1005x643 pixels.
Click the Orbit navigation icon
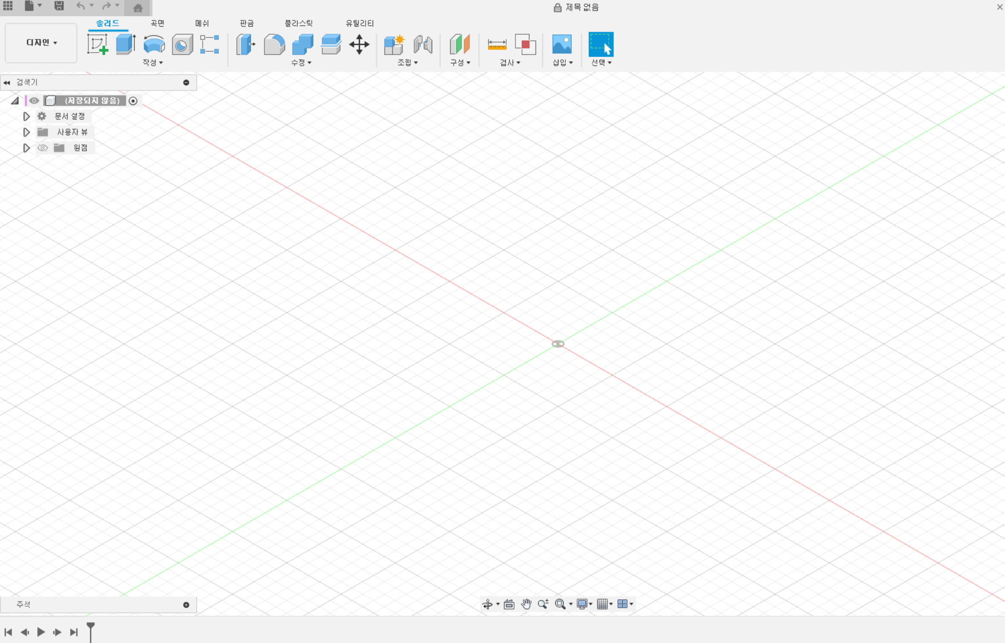tap(487, 604)
